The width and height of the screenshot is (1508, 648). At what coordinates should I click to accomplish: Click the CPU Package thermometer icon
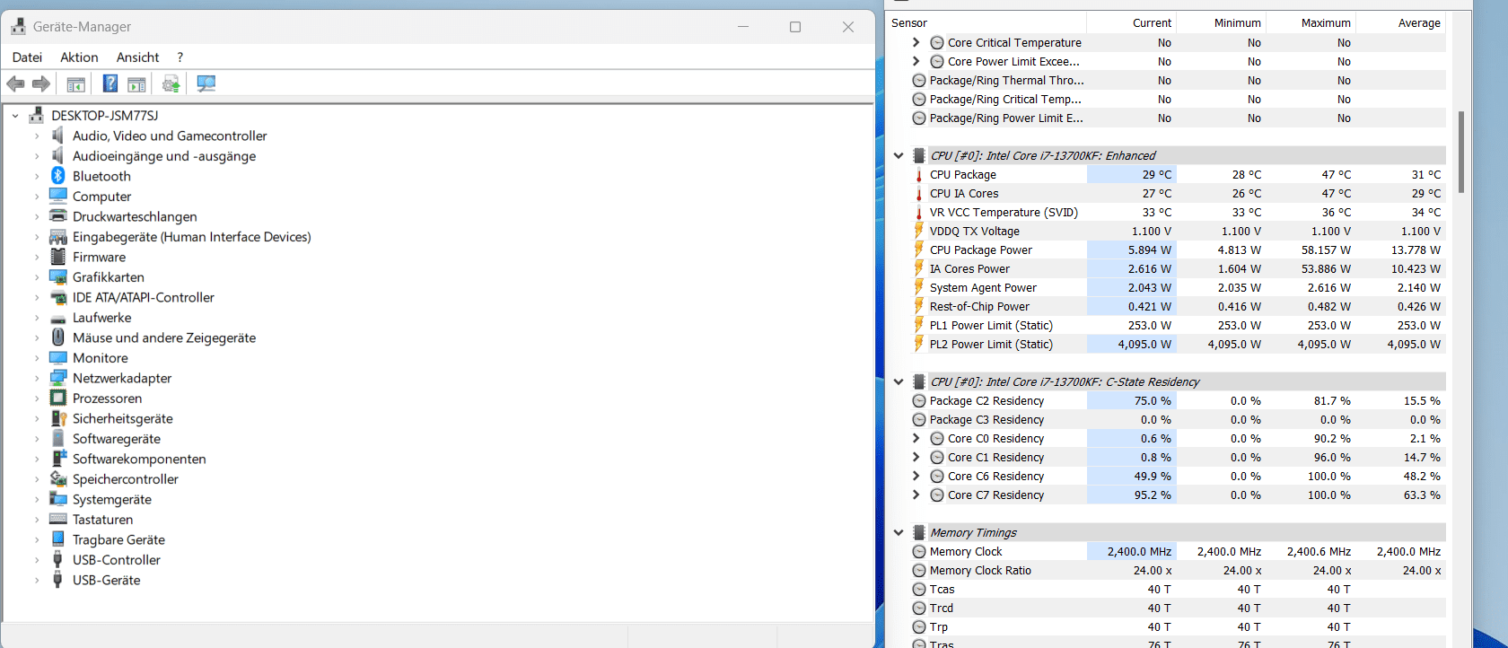[918, 175]
